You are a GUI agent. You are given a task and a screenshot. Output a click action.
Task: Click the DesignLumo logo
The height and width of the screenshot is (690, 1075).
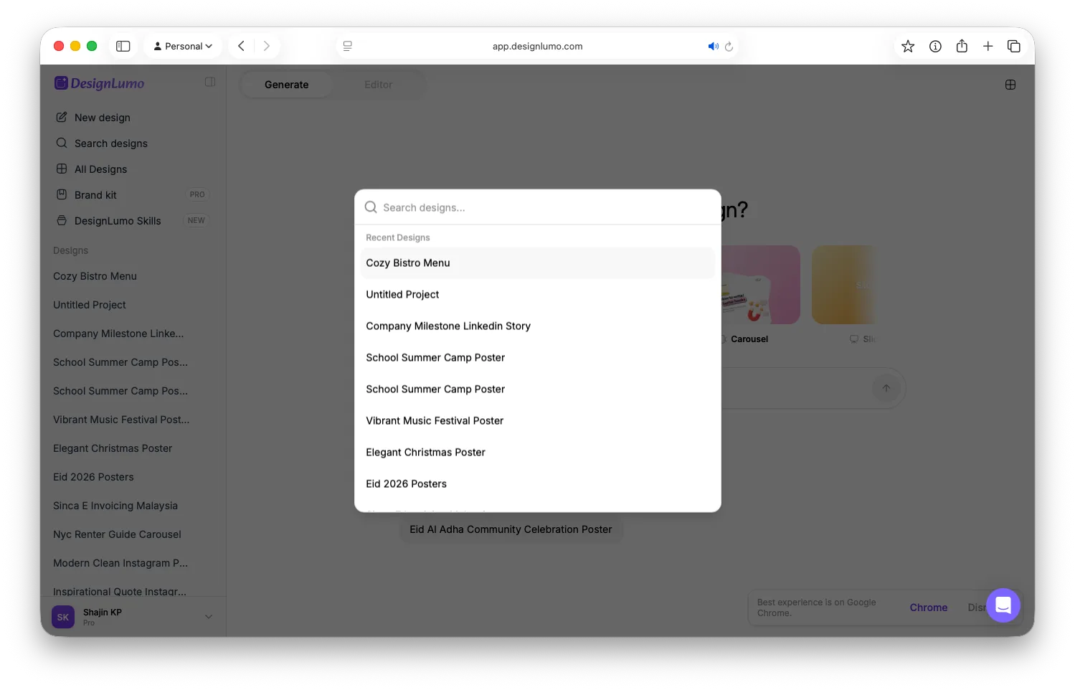pyautogui.click(x=100, y=83)
